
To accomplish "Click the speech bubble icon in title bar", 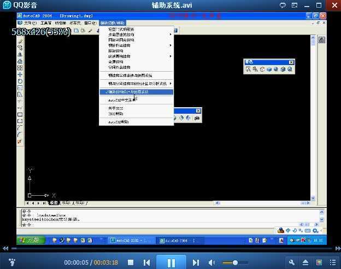I will pos(283,5).
